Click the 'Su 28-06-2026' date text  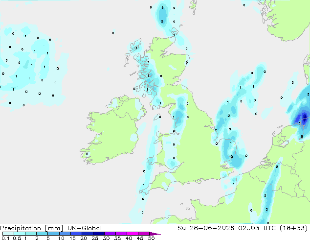[206, 228]
